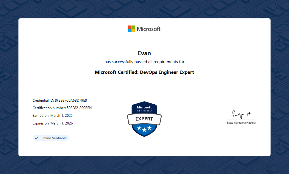The image size is (289, 174).
Task: Click 'Earned on: March 1, 2025'
Action: pyautogui.click(x=52, y=115)
